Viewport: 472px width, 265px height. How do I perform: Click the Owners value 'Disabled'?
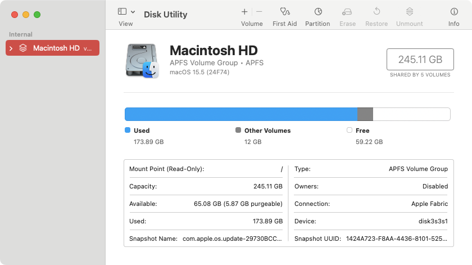(435, 186)
